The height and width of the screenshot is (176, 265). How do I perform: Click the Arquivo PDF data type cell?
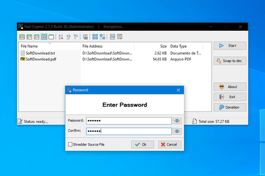[x=181, y=59]
